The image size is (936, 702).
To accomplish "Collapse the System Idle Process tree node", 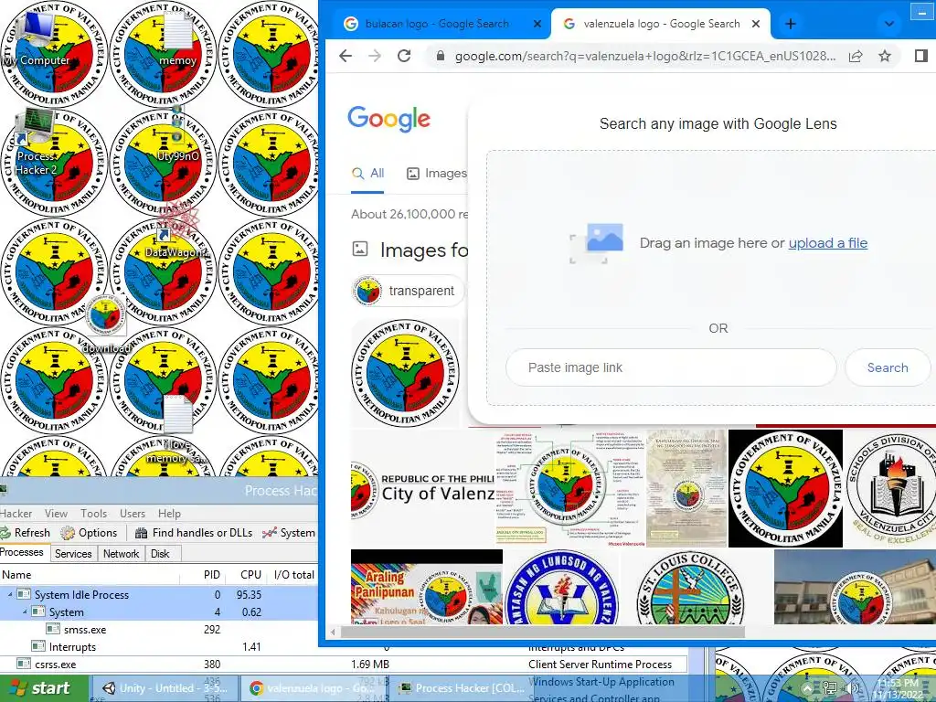I will 9,594.
